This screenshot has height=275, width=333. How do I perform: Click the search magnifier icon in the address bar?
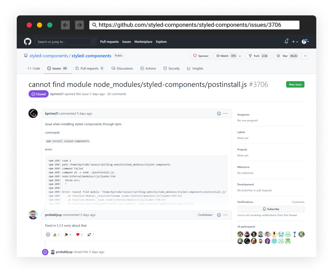pyautogui.click(x=94, y=25)
